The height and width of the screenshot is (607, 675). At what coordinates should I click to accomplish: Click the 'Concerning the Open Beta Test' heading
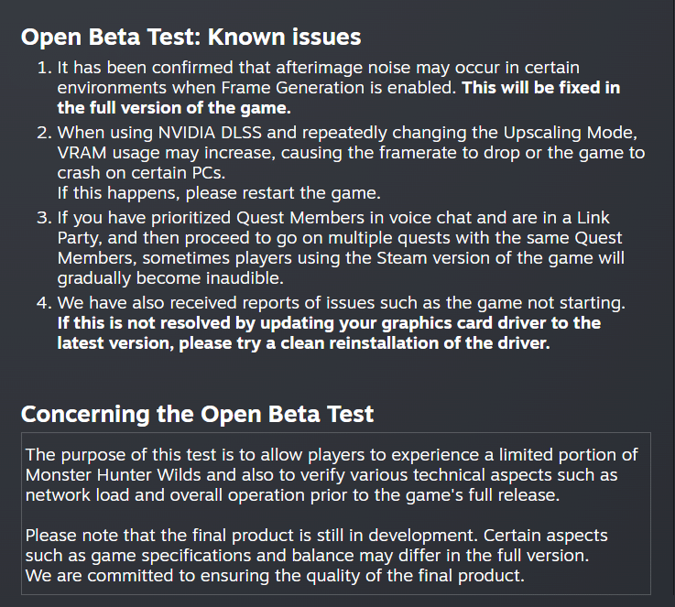(x=197, y=414)
